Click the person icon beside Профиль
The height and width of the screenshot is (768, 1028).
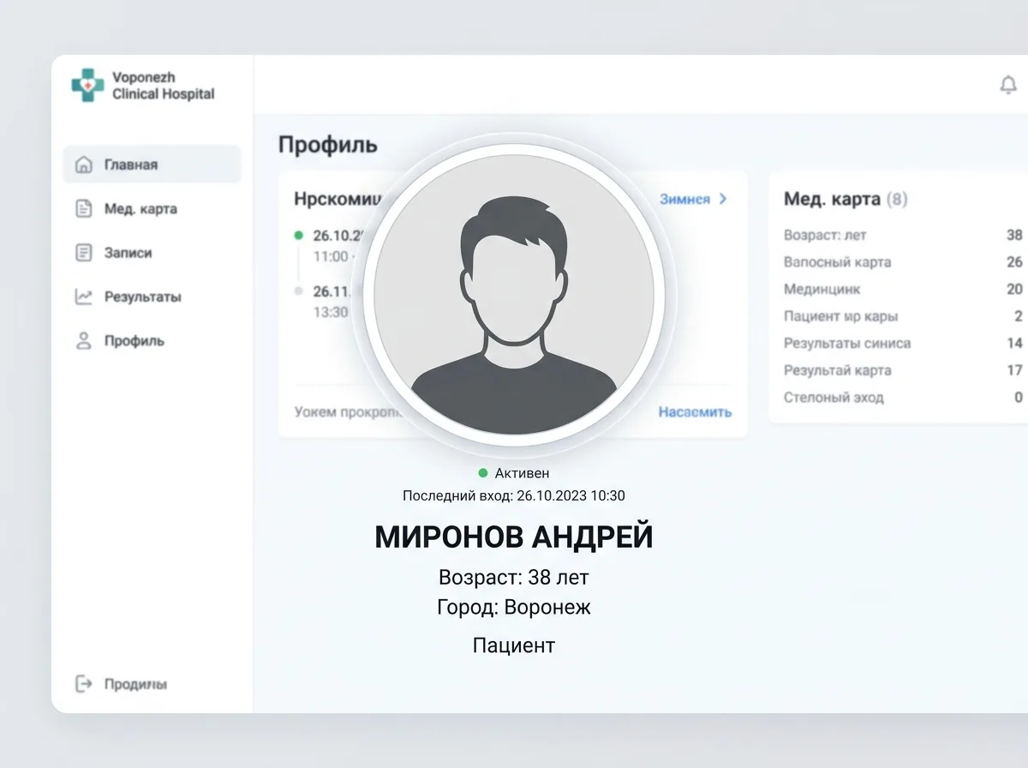coord(83,340)
